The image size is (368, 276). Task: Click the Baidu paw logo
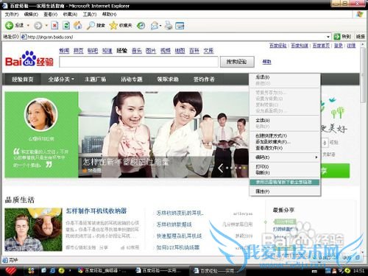pyautogui.click(x=29, y=58)
